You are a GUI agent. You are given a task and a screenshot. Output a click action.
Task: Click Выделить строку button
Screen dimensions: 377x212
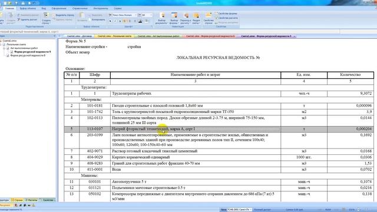[63, 15]
